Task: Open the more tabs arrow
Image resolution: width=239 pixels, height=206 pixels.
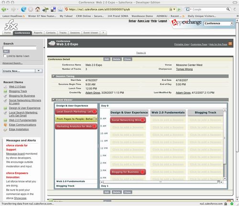Action: [103, 33]
